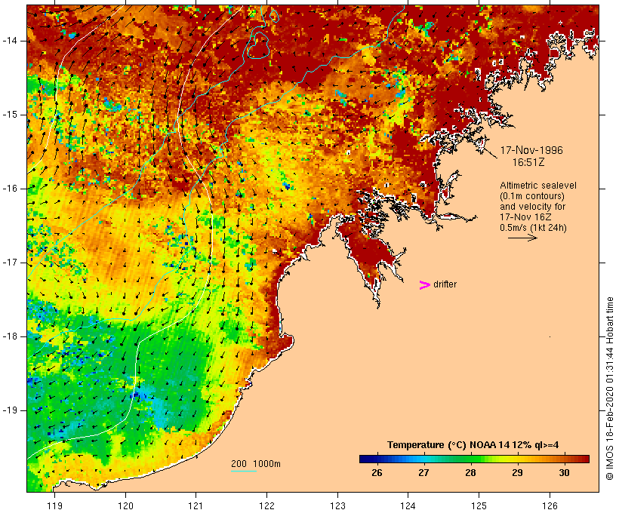619x513 pixels.
Task: Click longitude label 120 on axis
Action: coord(125,505)
